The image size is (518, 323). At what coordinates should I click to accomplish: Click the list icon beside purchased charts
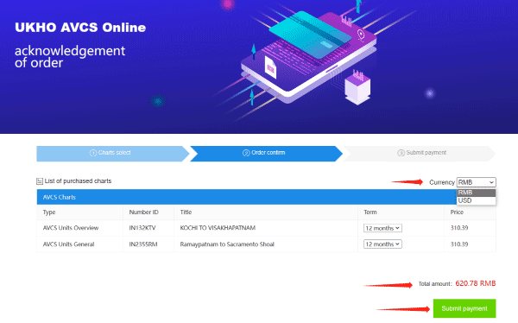(40, 181)
